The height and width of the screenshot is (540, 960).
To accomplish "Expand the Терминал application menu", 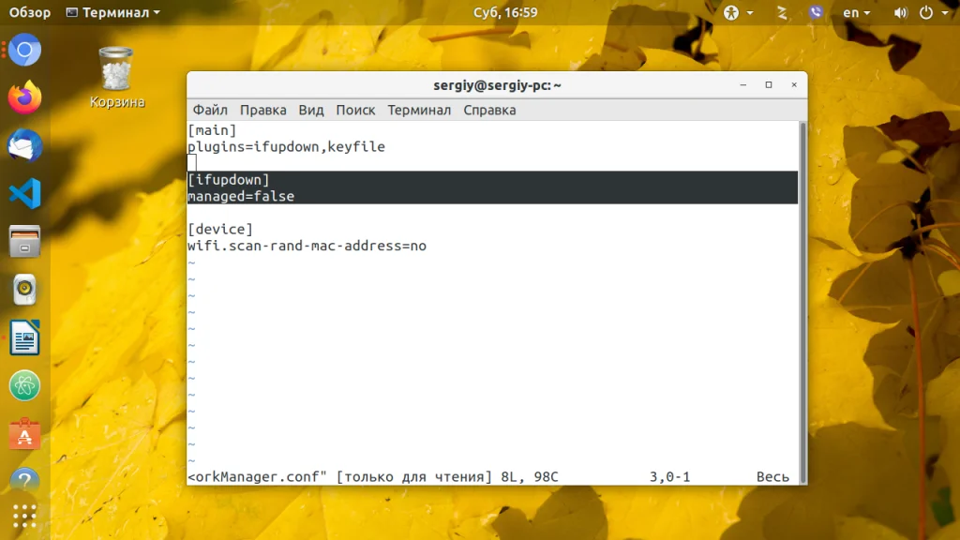I will tap(112, 12).
